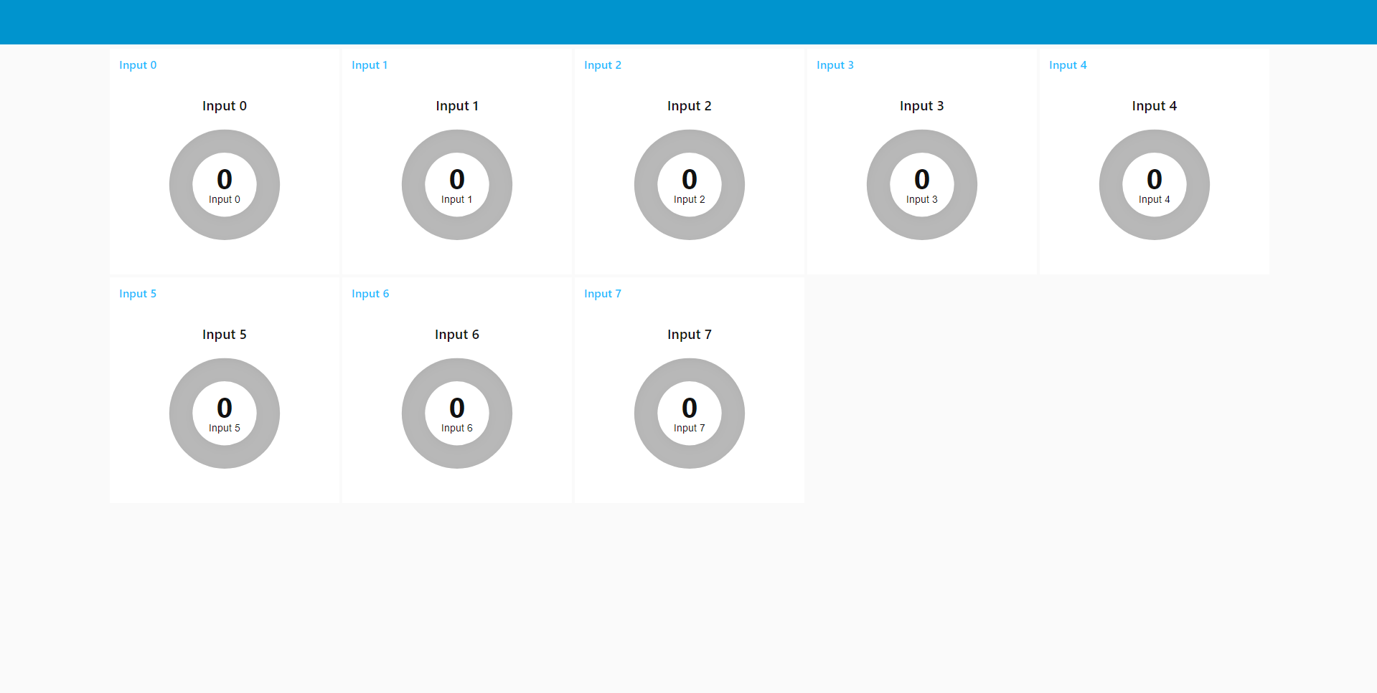
Task: Click the blue top navigation bar
Action: click(688, 21)
